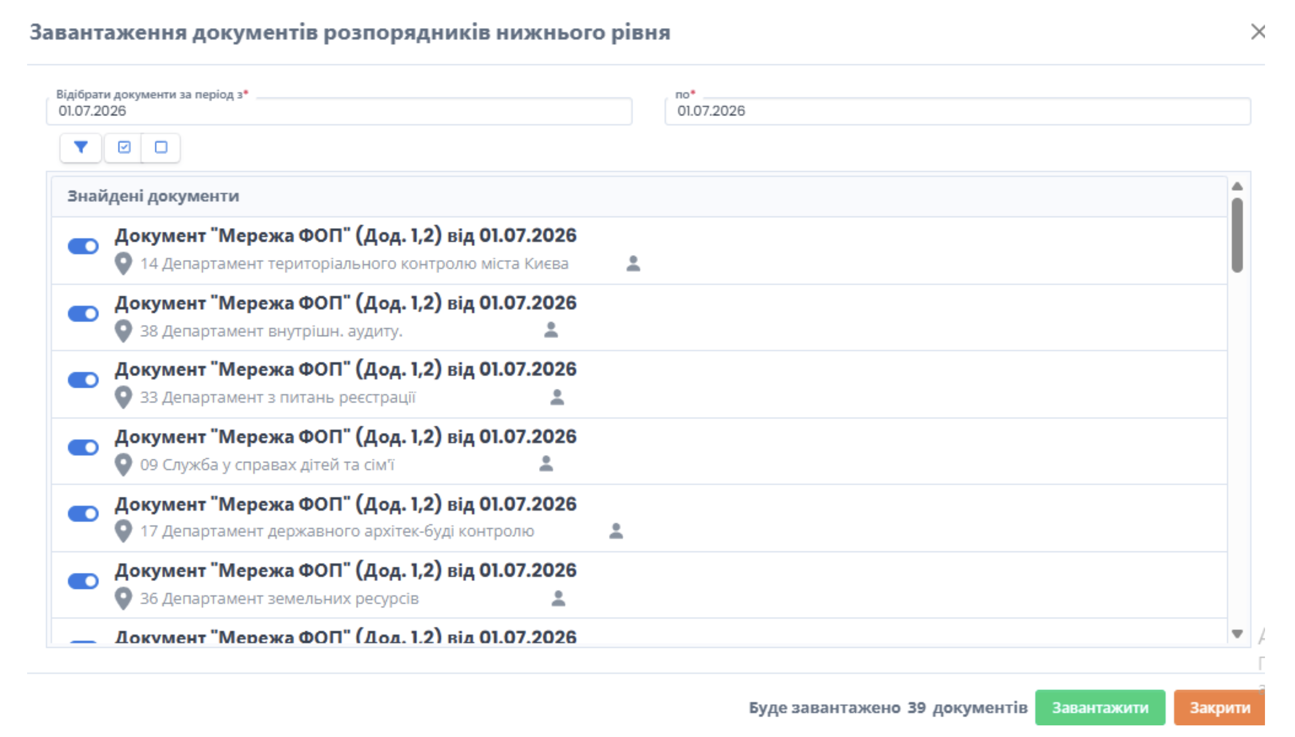
Task: Close the dialog with the X icon
Action: point(1258,32)
